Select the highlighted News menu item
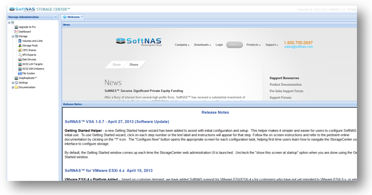This screenshot has width=372, height=195. point(234,45)
